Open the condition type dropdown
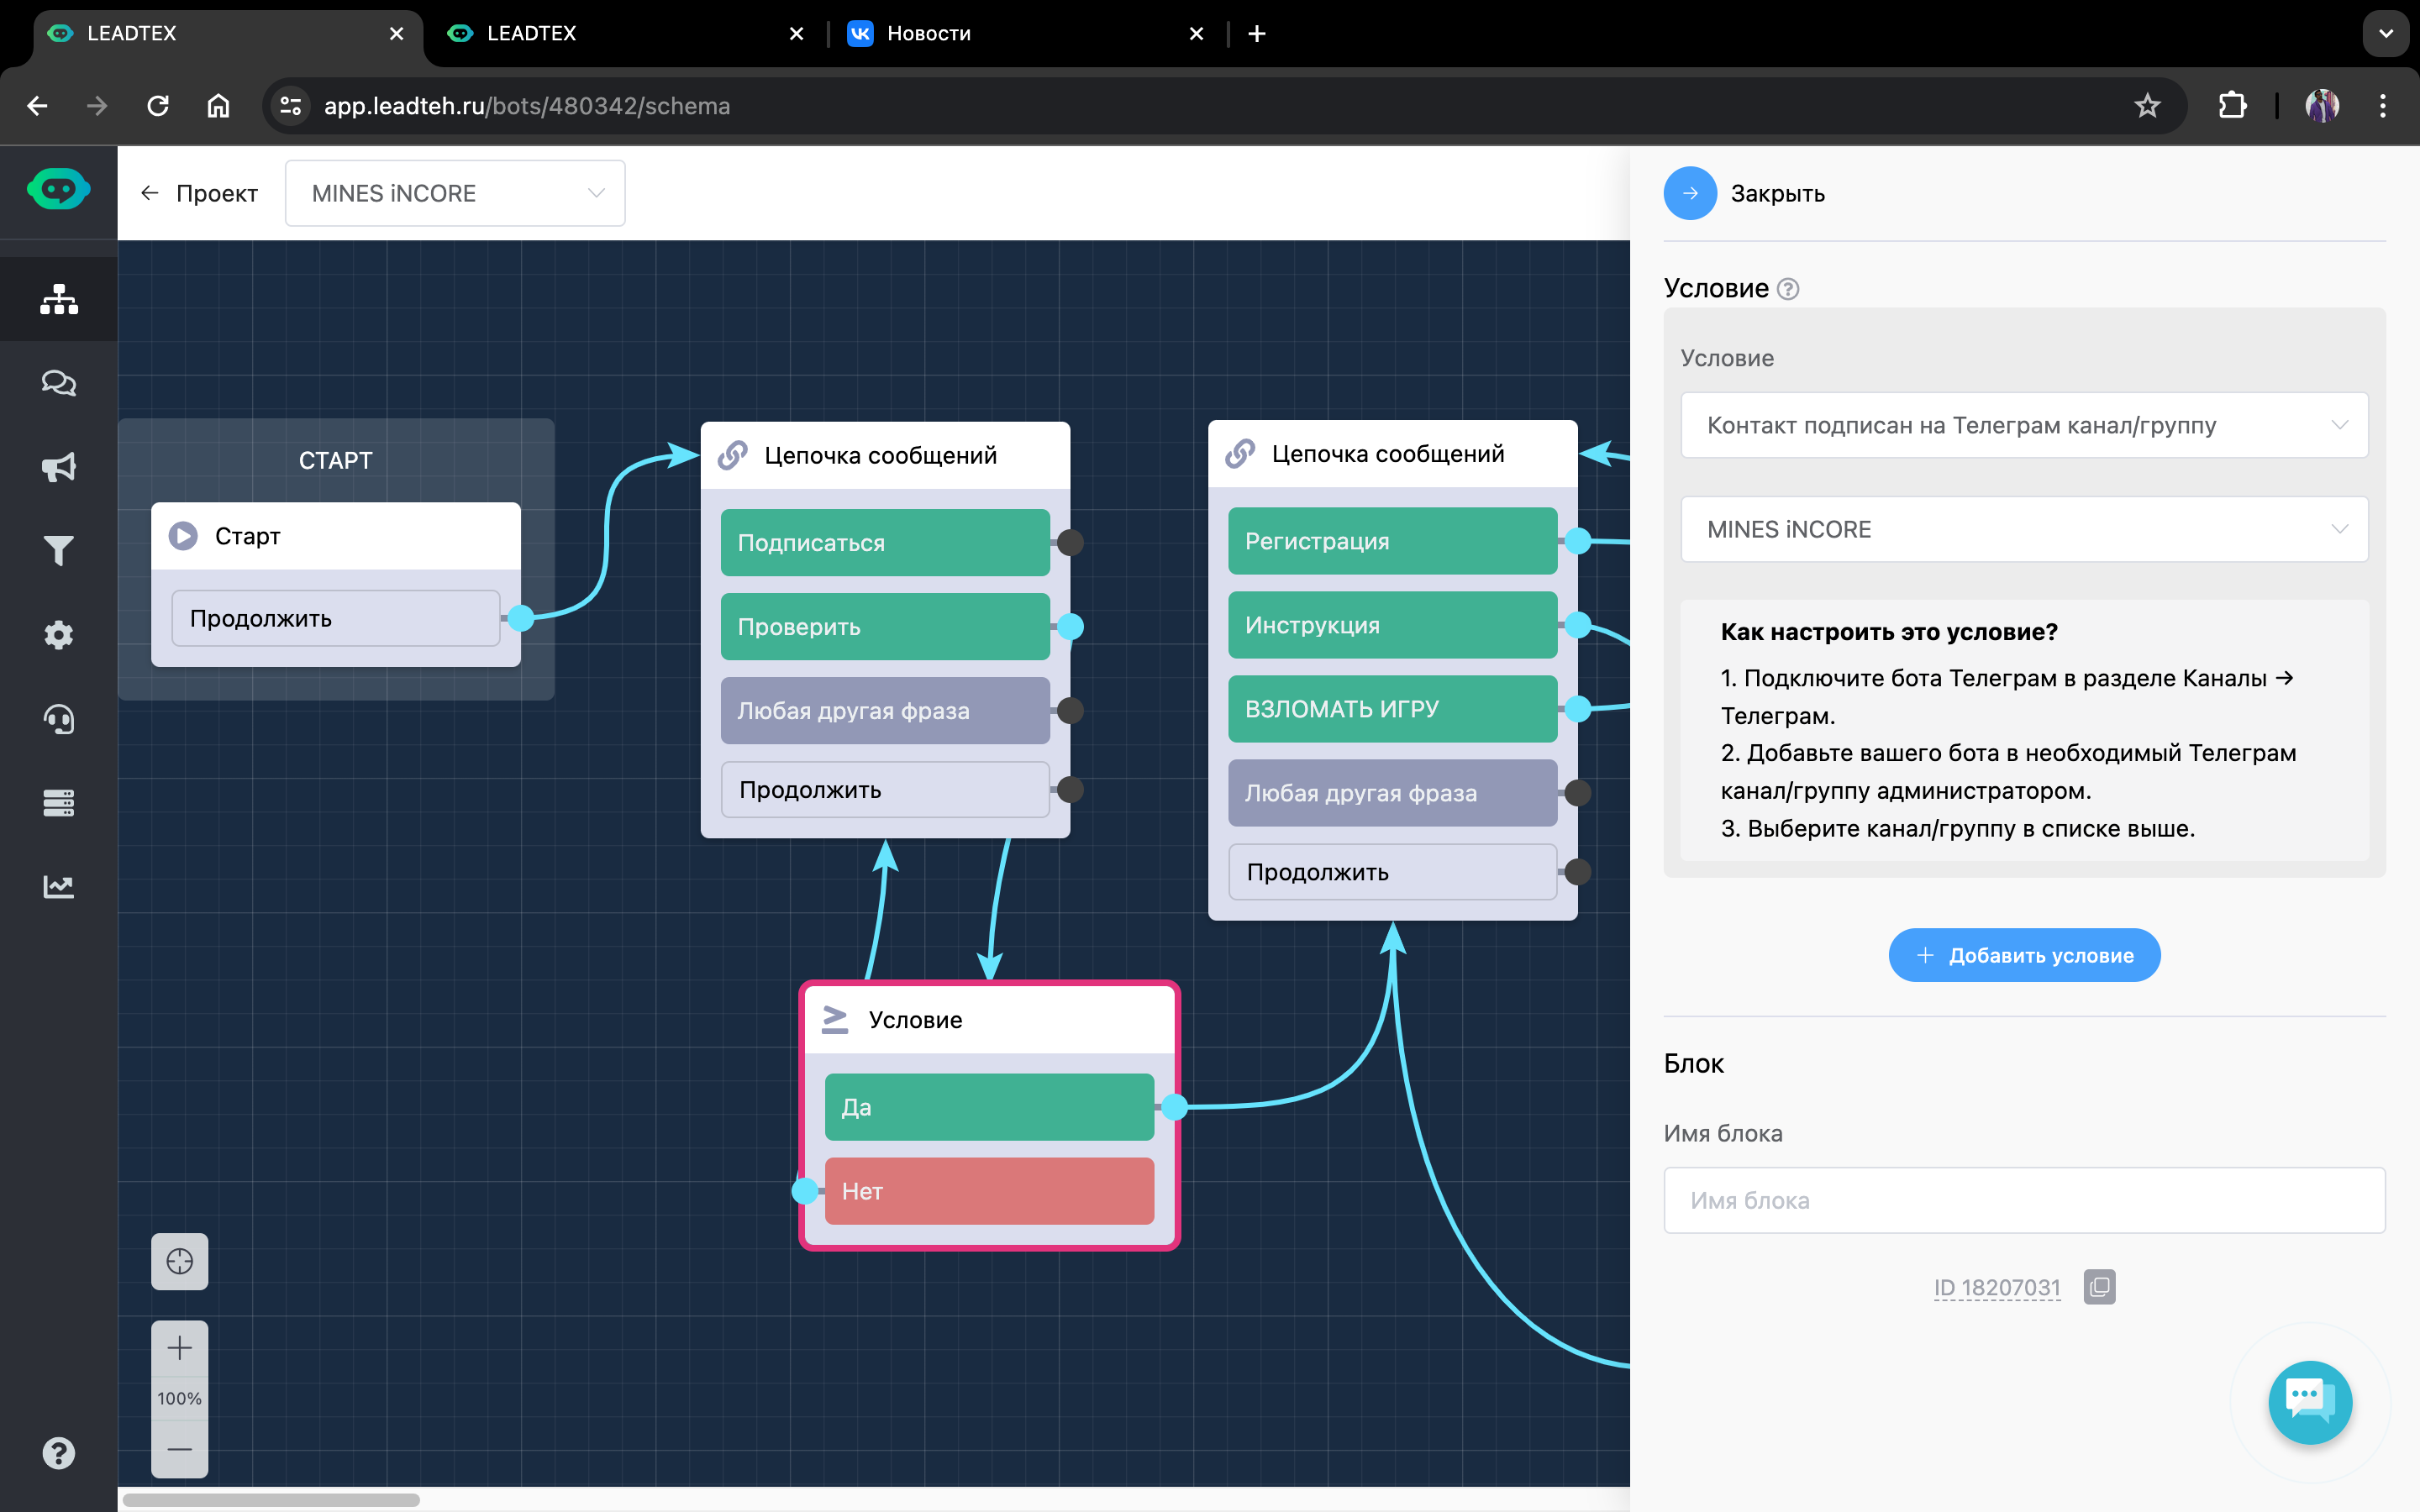This screenshot has width=2420, height=1512. (x=2023, y=425)
